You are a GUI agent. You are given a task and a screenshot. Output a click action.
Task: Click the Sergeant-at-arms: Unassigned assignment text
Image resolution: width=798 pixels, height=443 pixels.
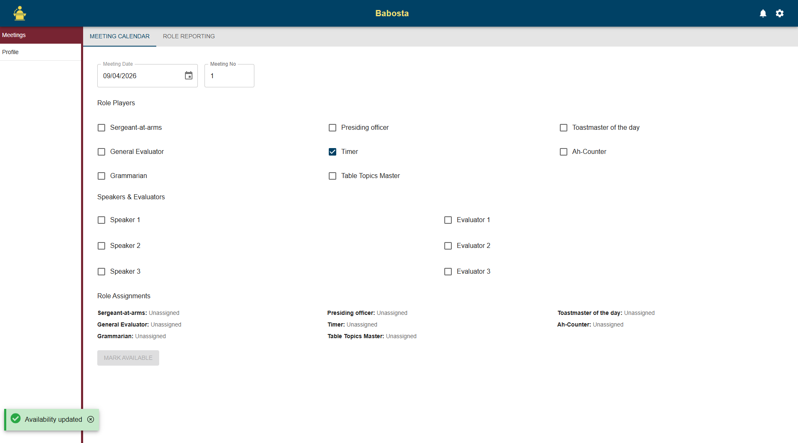(x=138, y=313)
